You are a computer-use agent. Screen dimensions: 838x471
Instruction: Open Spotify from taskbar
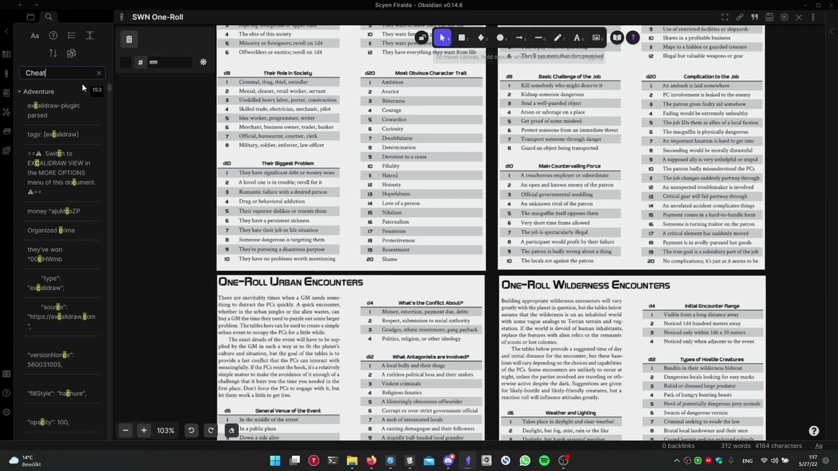point(544,461)
